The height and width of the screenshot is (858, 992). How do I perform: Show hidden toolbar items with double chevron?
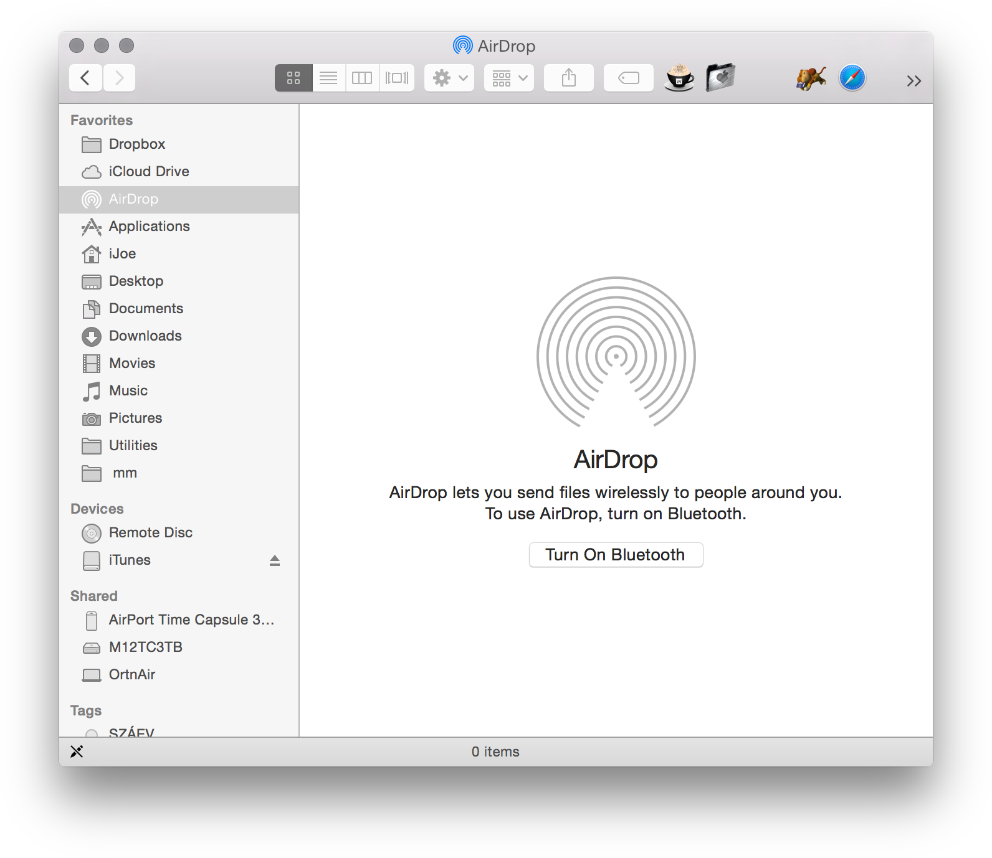pos(913,80)
